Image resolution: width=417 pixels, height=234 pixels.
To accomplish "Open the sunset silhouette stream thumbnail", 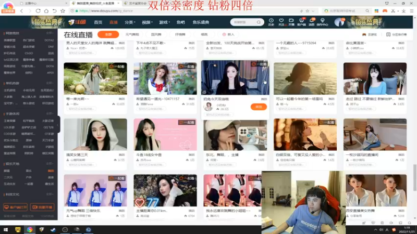I will 305,79.
